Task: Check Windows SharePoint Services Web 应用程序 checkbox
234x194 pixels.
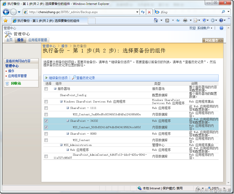Action: [x=46, y=101]
